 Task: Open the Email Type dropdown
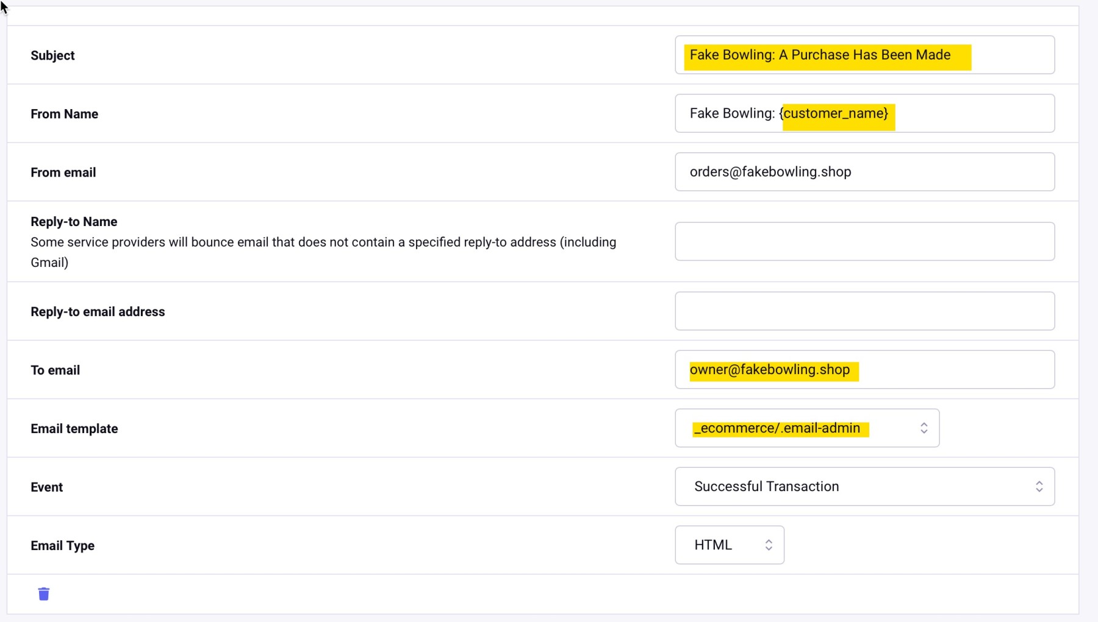coord(730,545)
